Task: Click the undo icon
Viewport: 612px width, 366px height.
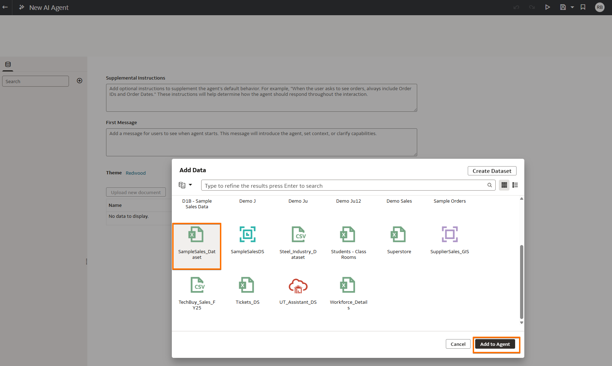Action: tap(516, 7)
